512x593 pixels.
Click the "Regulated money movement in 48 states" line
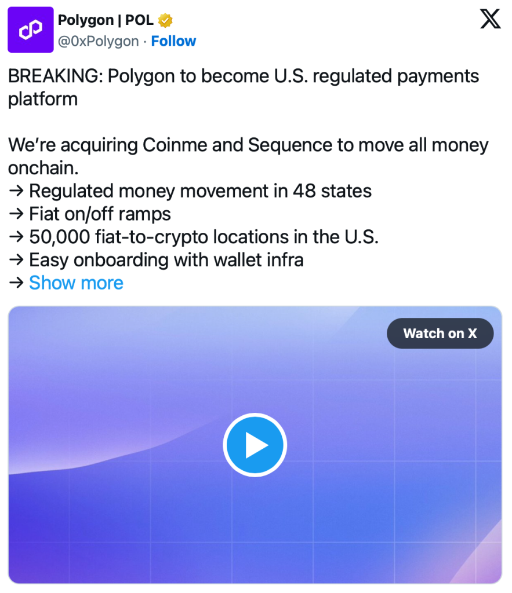point(200,191)
